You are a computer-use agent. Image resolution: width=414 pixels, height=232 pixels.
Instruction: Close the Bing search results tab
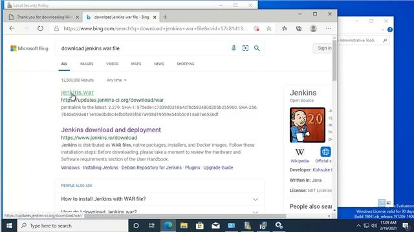pos(155,17)
